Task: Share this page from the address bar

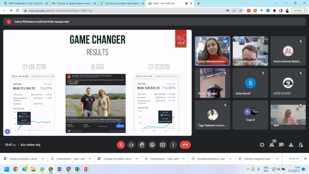Action: (x=234, y=11)
